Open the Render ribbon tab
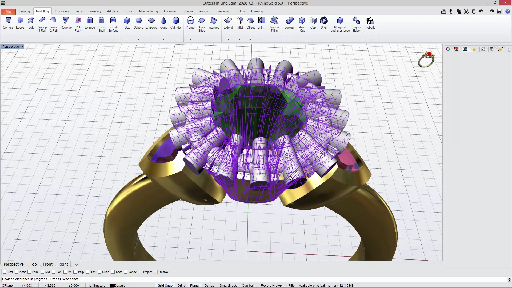 (x=188, y=11)
